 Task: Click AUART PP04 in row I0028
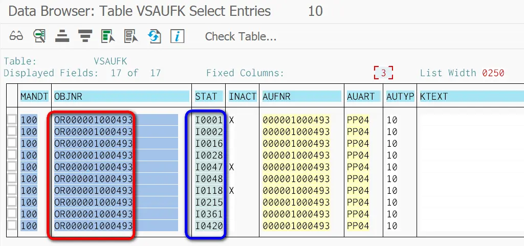tap(358, 155)
